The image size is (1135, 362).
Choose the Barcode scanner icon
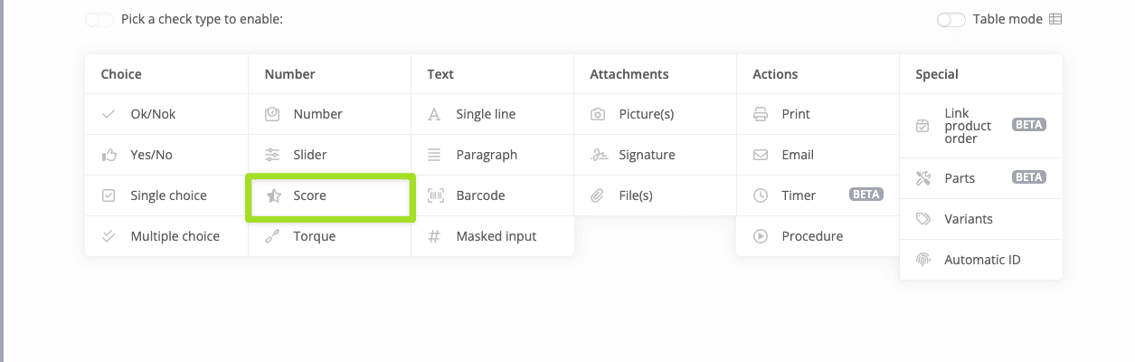click(435, 195)
